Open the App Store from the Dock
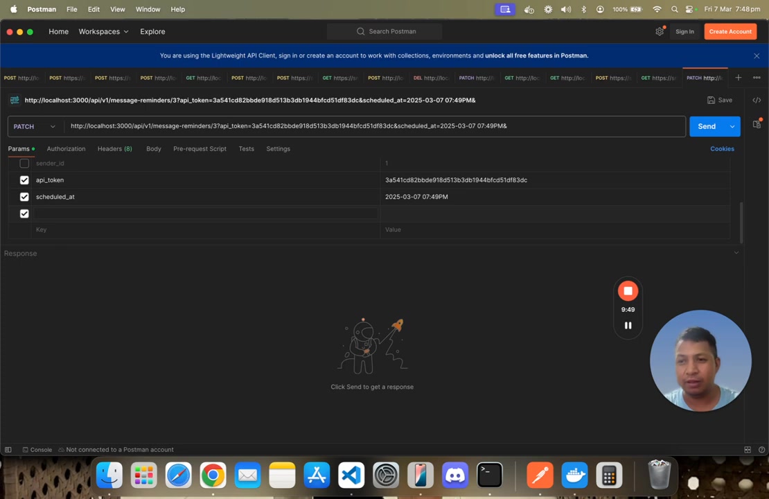 [x=317, y=475]
